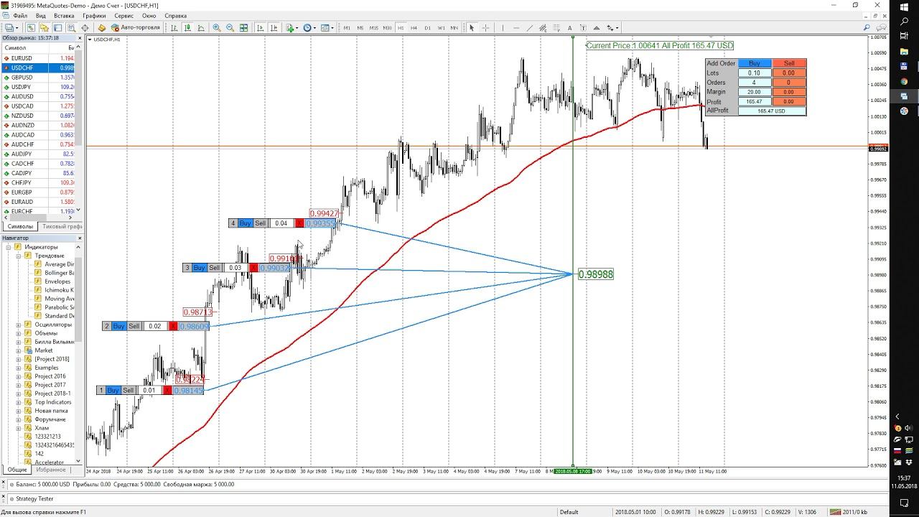This screenshot has height=517, width=919.
Task: Click the zoom out magnifier icon
Action: pyautogui.click(x=230, y=28)
